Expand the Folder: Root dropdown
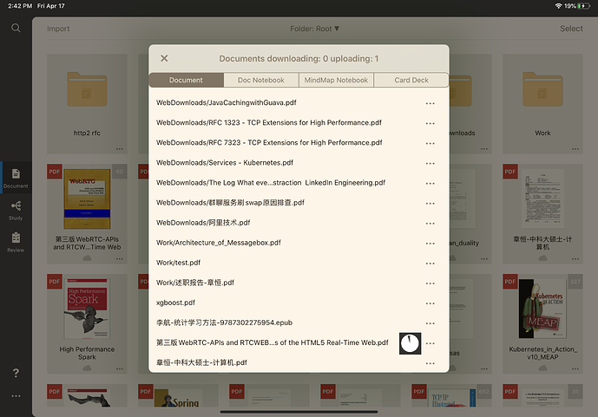The width and height of the screenshot is (598, 417). click(x=315, y=29)
